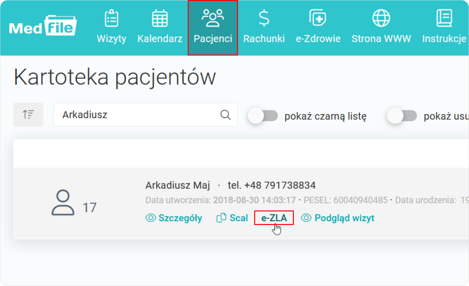Click the e-ZLA link

click(274, 218)
